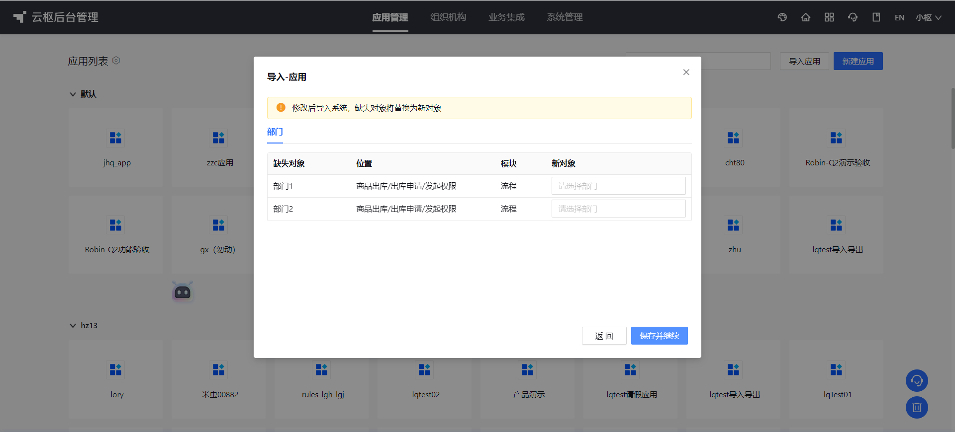Open the Robin-Q2功能验收 application card
This screenshot has width=955, height=432.
pyautogui.click(x=116, y=234)
